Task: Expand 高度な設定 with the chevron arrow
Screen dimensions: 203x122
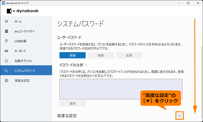Action: (x=180, y=116)
